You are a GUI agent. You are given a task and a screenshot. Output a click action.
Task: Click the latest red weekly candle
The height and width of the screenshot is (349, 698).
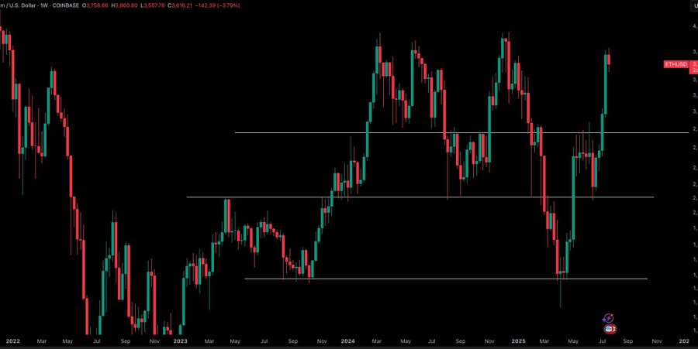[x=609, y=59]
